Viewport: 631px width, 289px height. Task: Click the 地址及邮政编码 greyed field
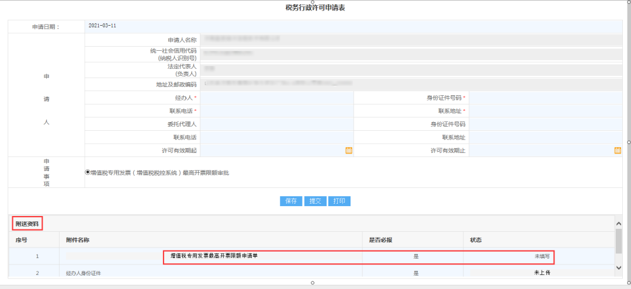[x=411, y=85]
